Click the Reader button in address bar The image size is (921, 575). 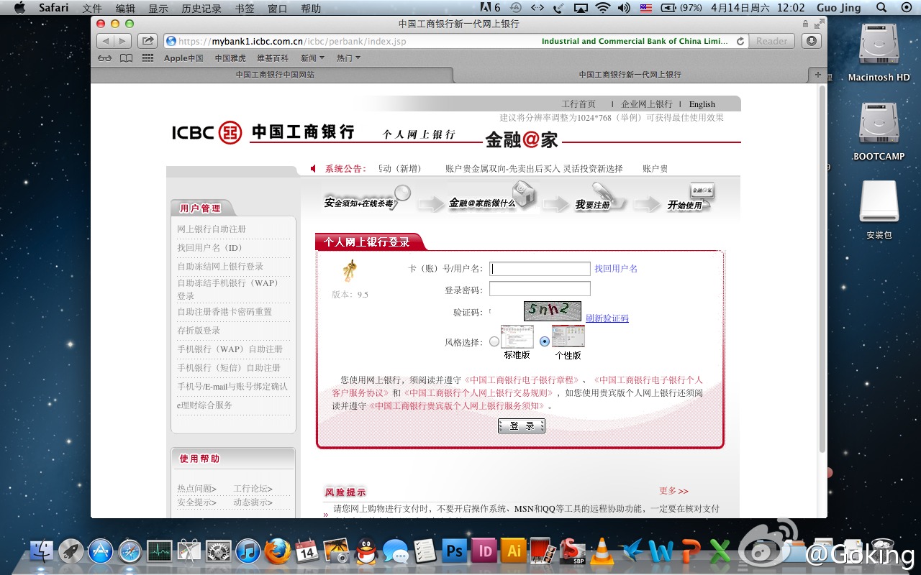tap(771, 41)
